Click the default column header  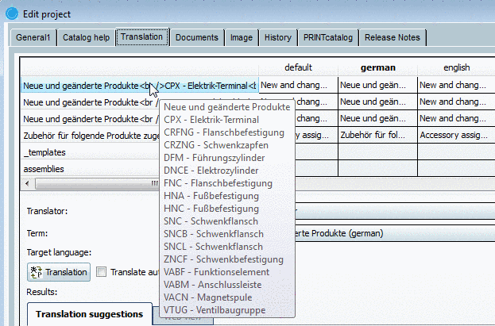[x=298, y=67]
